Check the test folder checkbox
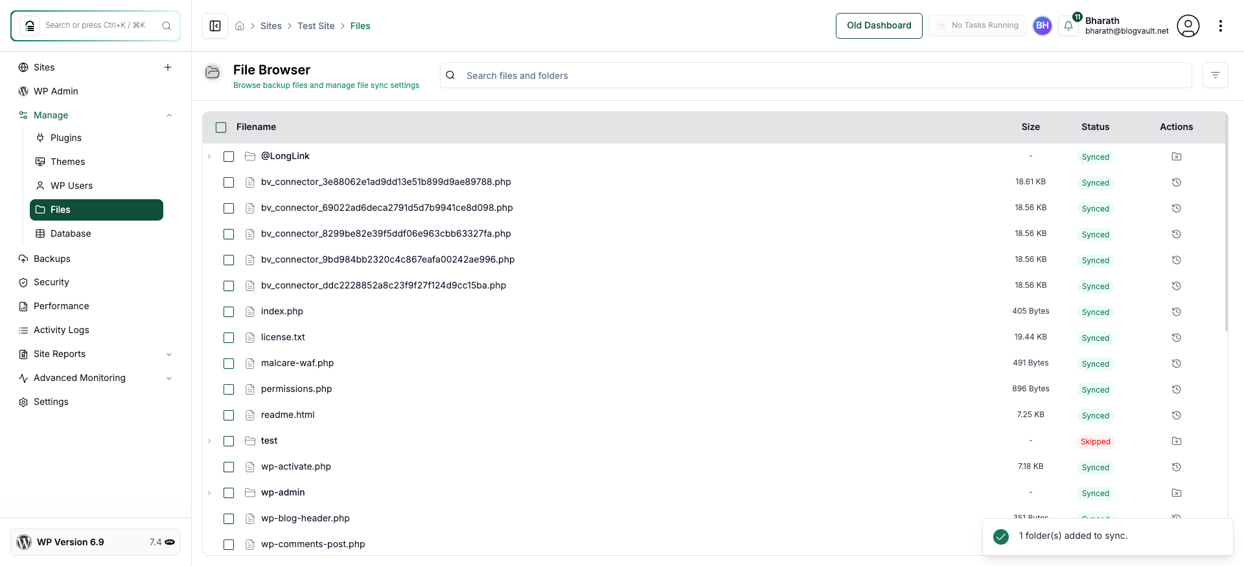The width and height of the screenshot is (1244, 566). [229, 441]
